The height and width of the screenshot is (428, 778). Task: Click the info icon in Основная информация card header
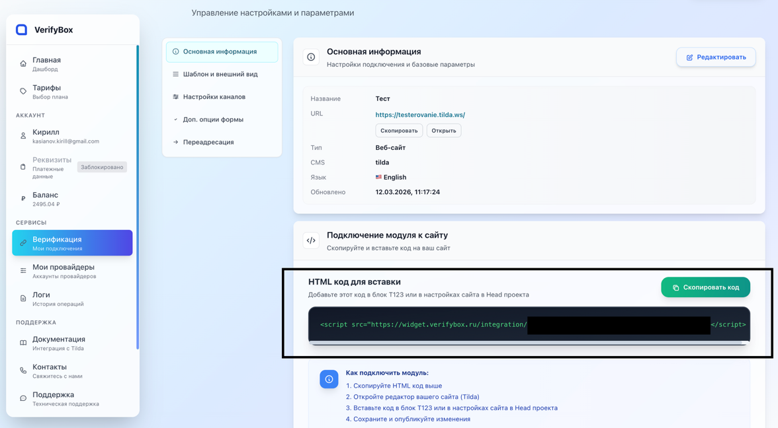coord(311,57)
